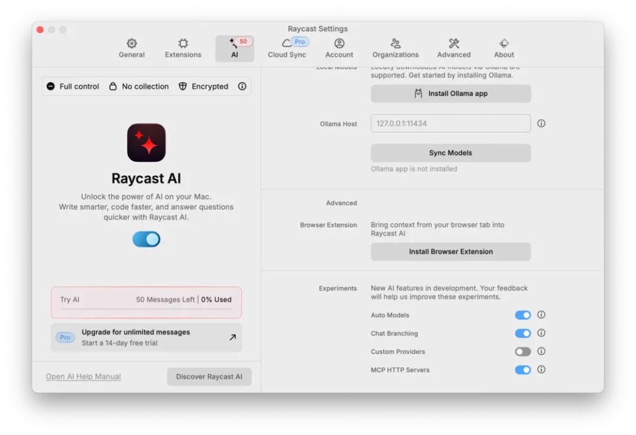636x435 pixels.
Task: Click Install Browser Extension button
Action: click(450, 252)
